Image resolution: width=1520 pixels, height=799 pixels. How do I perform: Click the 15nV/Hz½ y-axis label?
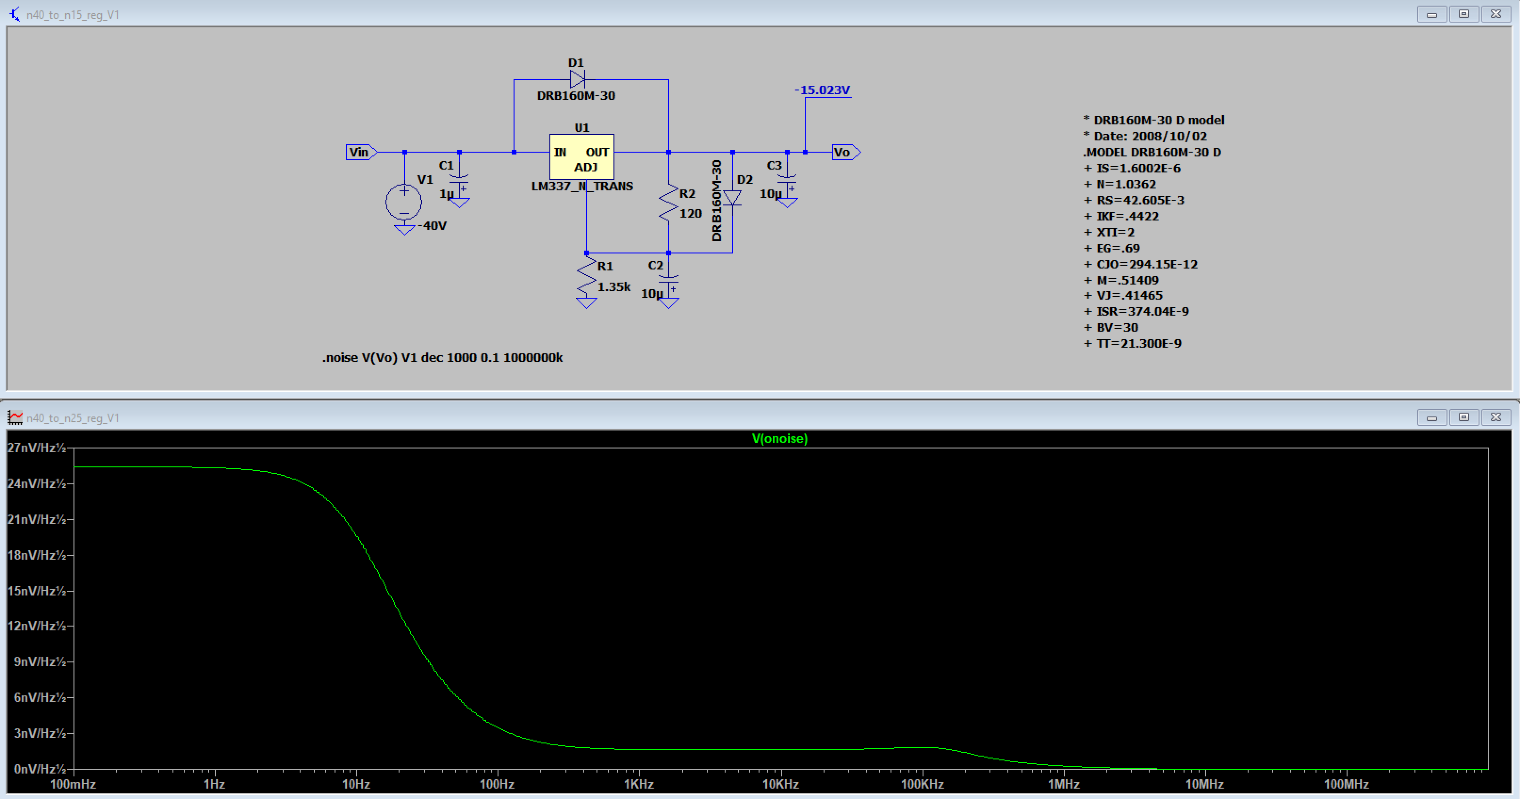point(37,591)
